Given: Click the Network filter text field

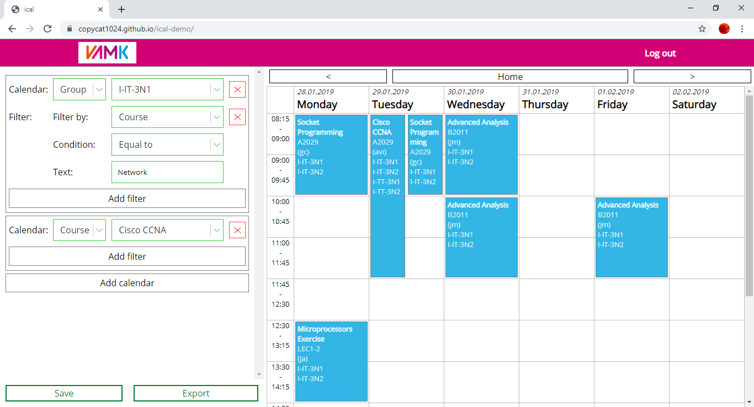Looking at the screenshot, I should [167, 172].
